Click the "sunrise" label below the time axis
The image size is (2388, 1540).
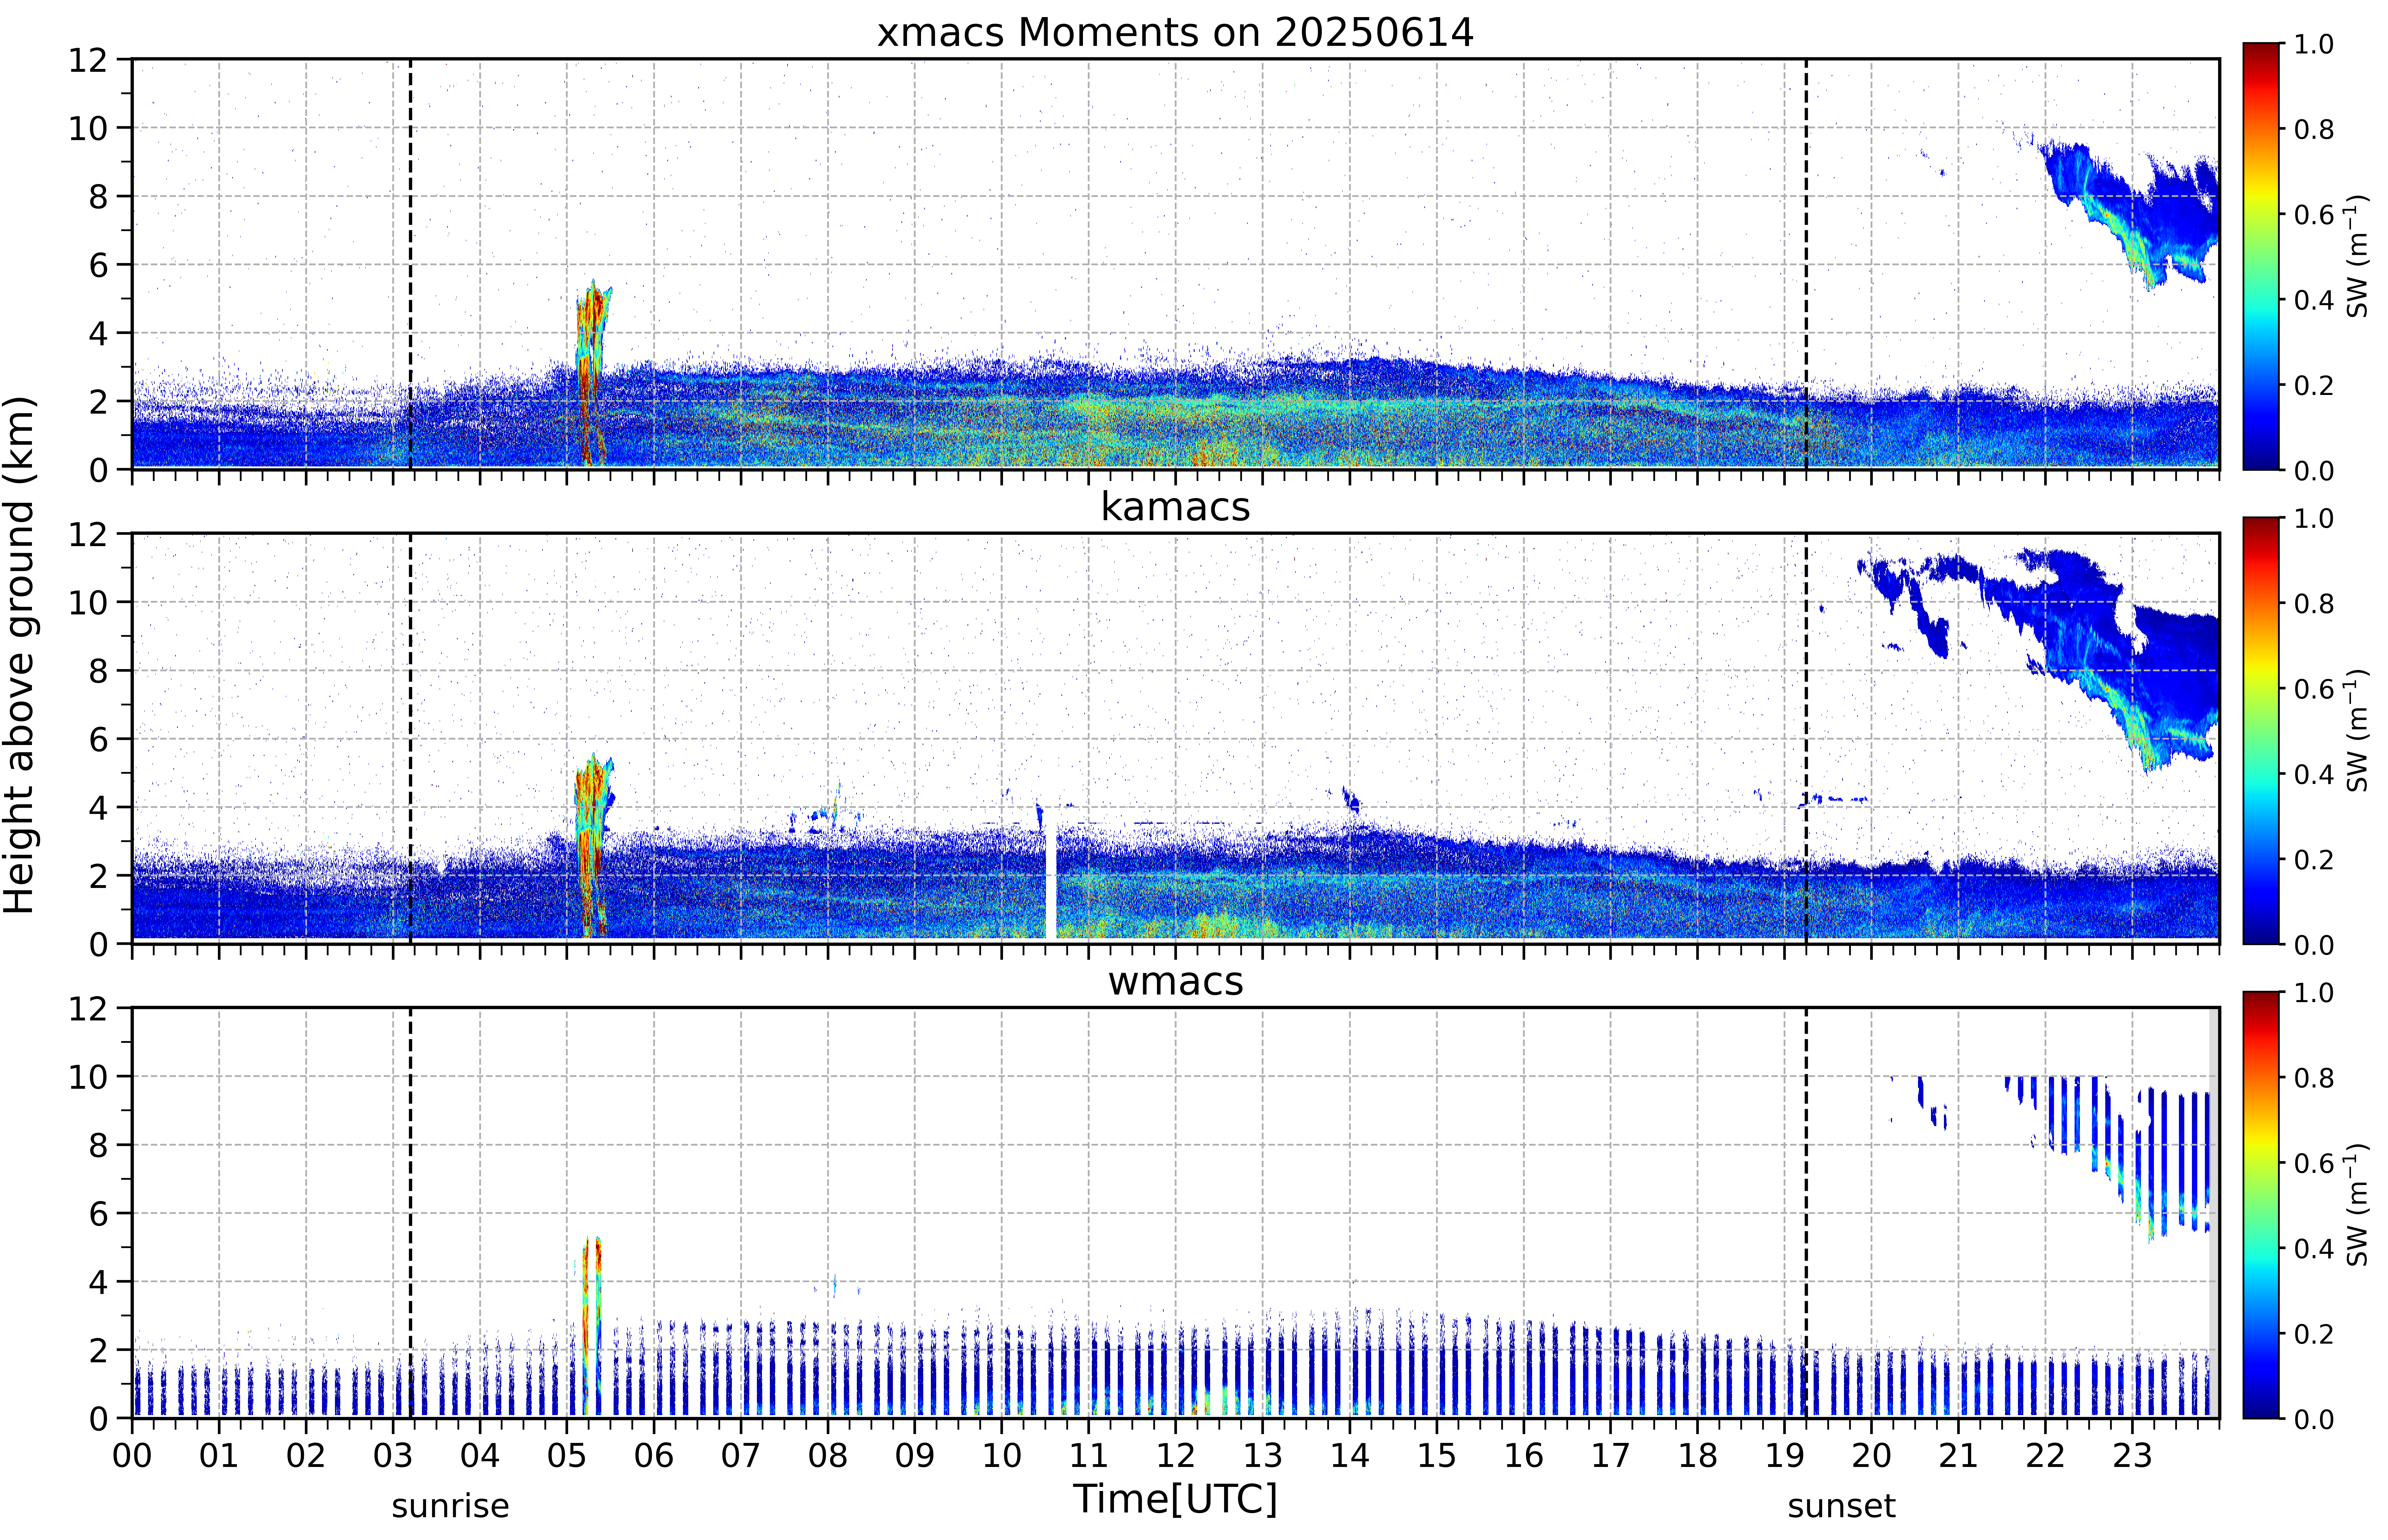pyautogui.click(x=450, y=1506)
